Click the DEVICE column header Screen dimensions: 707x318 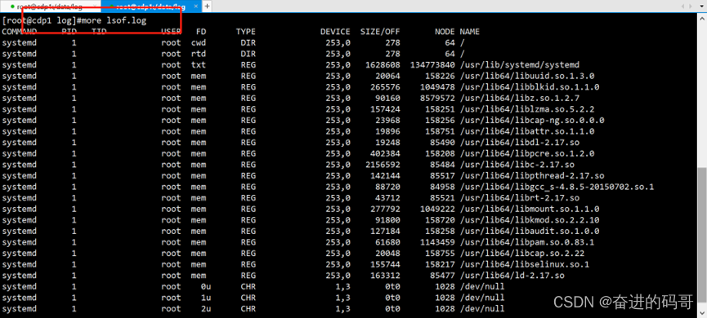click(x=335, y=32)
